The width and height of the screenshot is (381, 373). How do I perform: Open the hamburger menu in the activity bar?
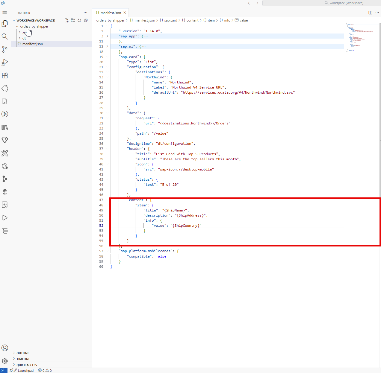pos(4,13)
